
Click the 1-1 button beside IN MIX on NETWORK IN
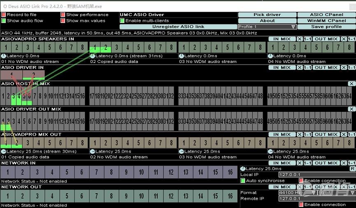(x=307, y=163)
